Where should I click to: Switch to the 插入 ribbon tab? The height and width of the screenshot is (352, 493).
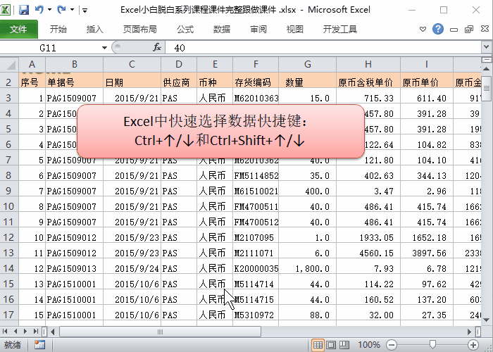[94, 30]
